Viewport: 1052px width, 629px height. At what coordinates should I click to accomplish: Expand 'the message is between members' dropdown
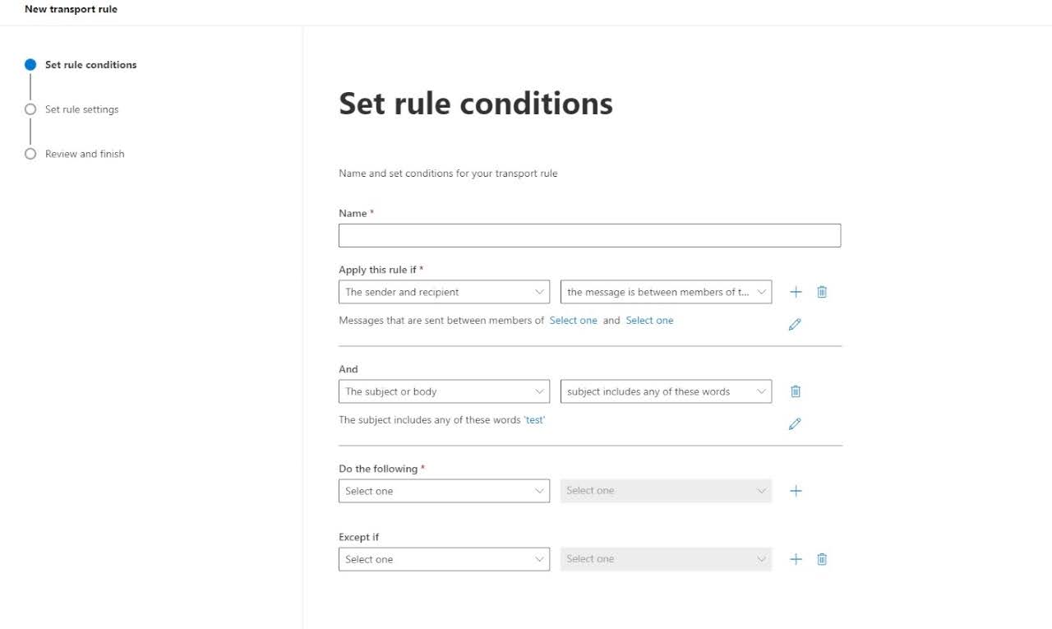(666, 292)
